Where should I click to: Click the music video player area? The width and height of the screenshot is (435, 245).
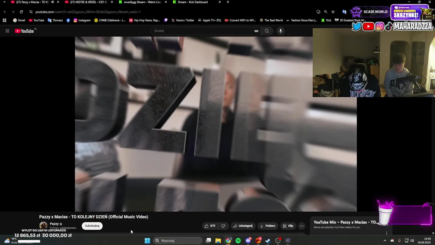(x=216, y=124)
